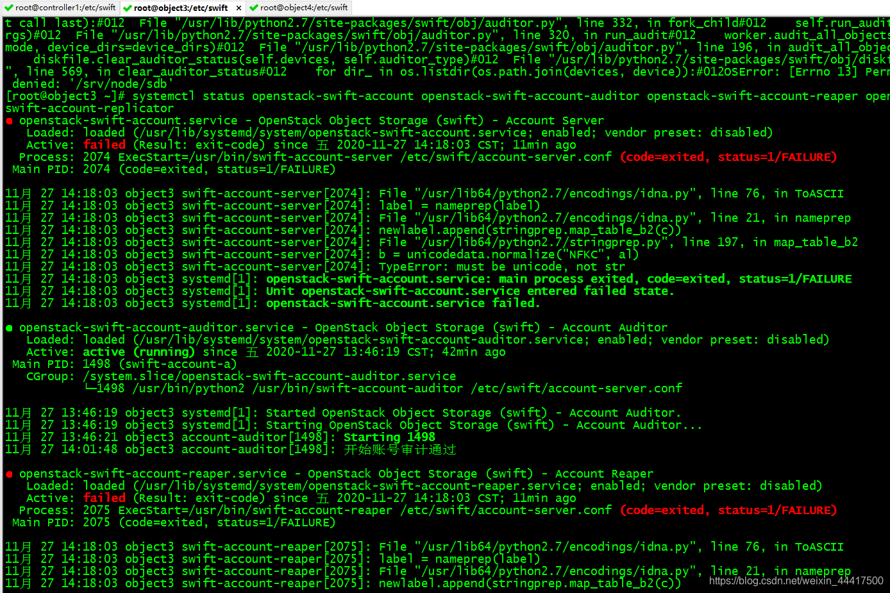Screen dimensions: 890x593
Task: Click 'Unit openstack-swift-account.service entered failed state.' line
Action: (x=470, y=291)
